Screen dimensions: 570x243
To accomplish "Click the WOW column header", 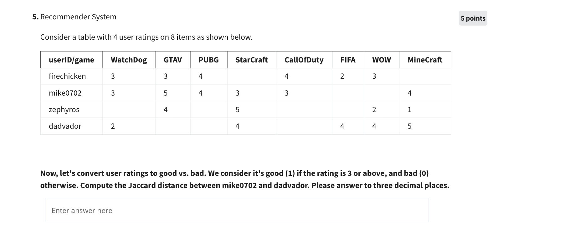I will click(x=381, y=60).
